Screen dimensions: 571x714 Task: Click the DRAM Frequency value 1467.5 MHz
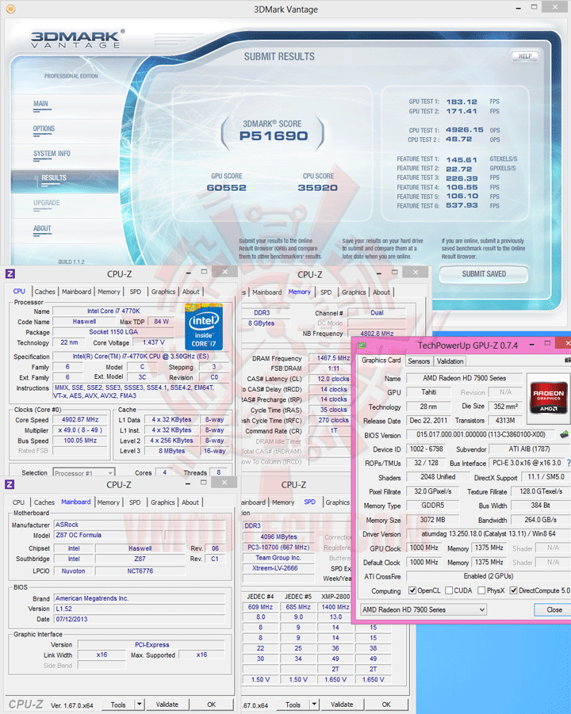[332, 358]
